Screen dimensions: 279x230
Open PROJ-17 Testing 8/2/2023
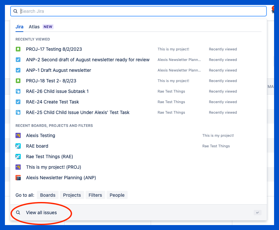click(54, 49)
